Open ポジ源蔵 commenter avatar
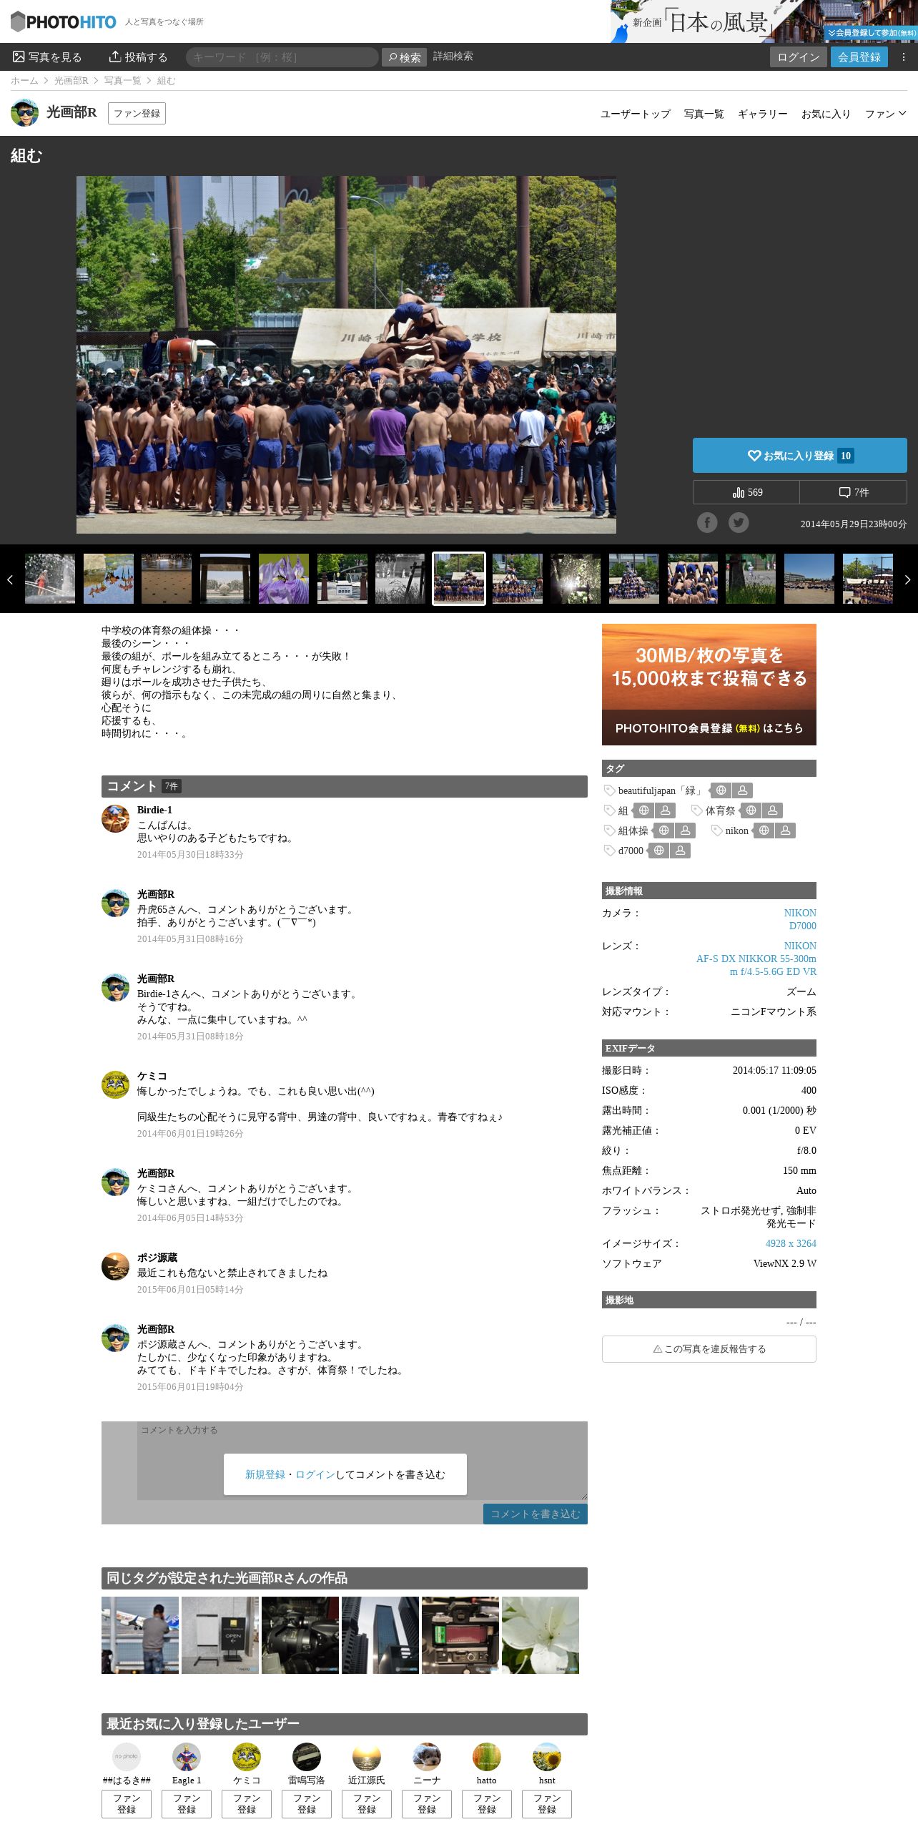Image resolution: width=918 pixels, height=1837 pixels. tap(115, 1266)
